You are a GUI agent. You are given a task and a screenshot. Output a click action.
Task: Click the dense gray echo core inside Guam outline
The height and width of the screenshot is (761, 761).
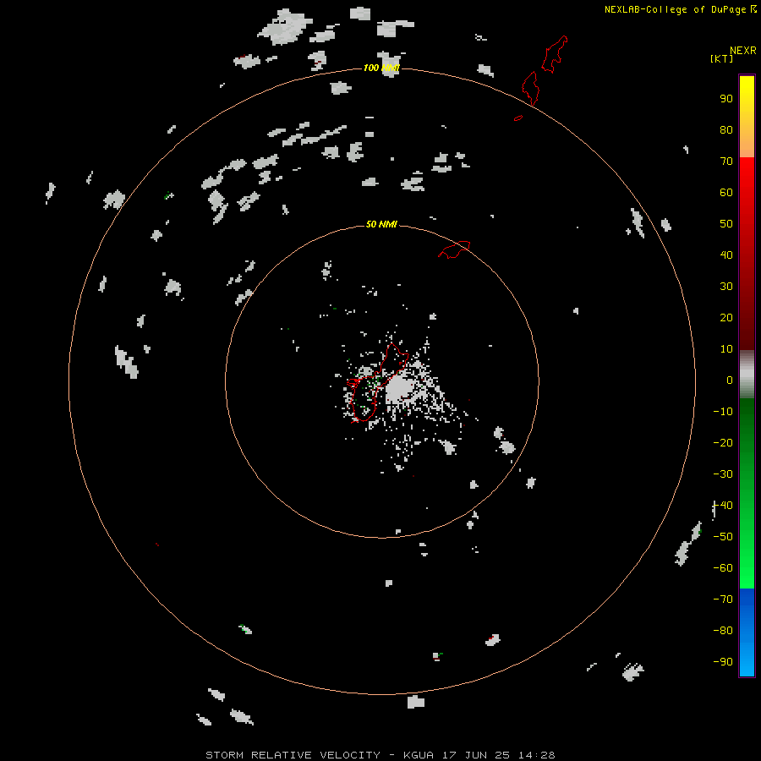click(399, 388)
